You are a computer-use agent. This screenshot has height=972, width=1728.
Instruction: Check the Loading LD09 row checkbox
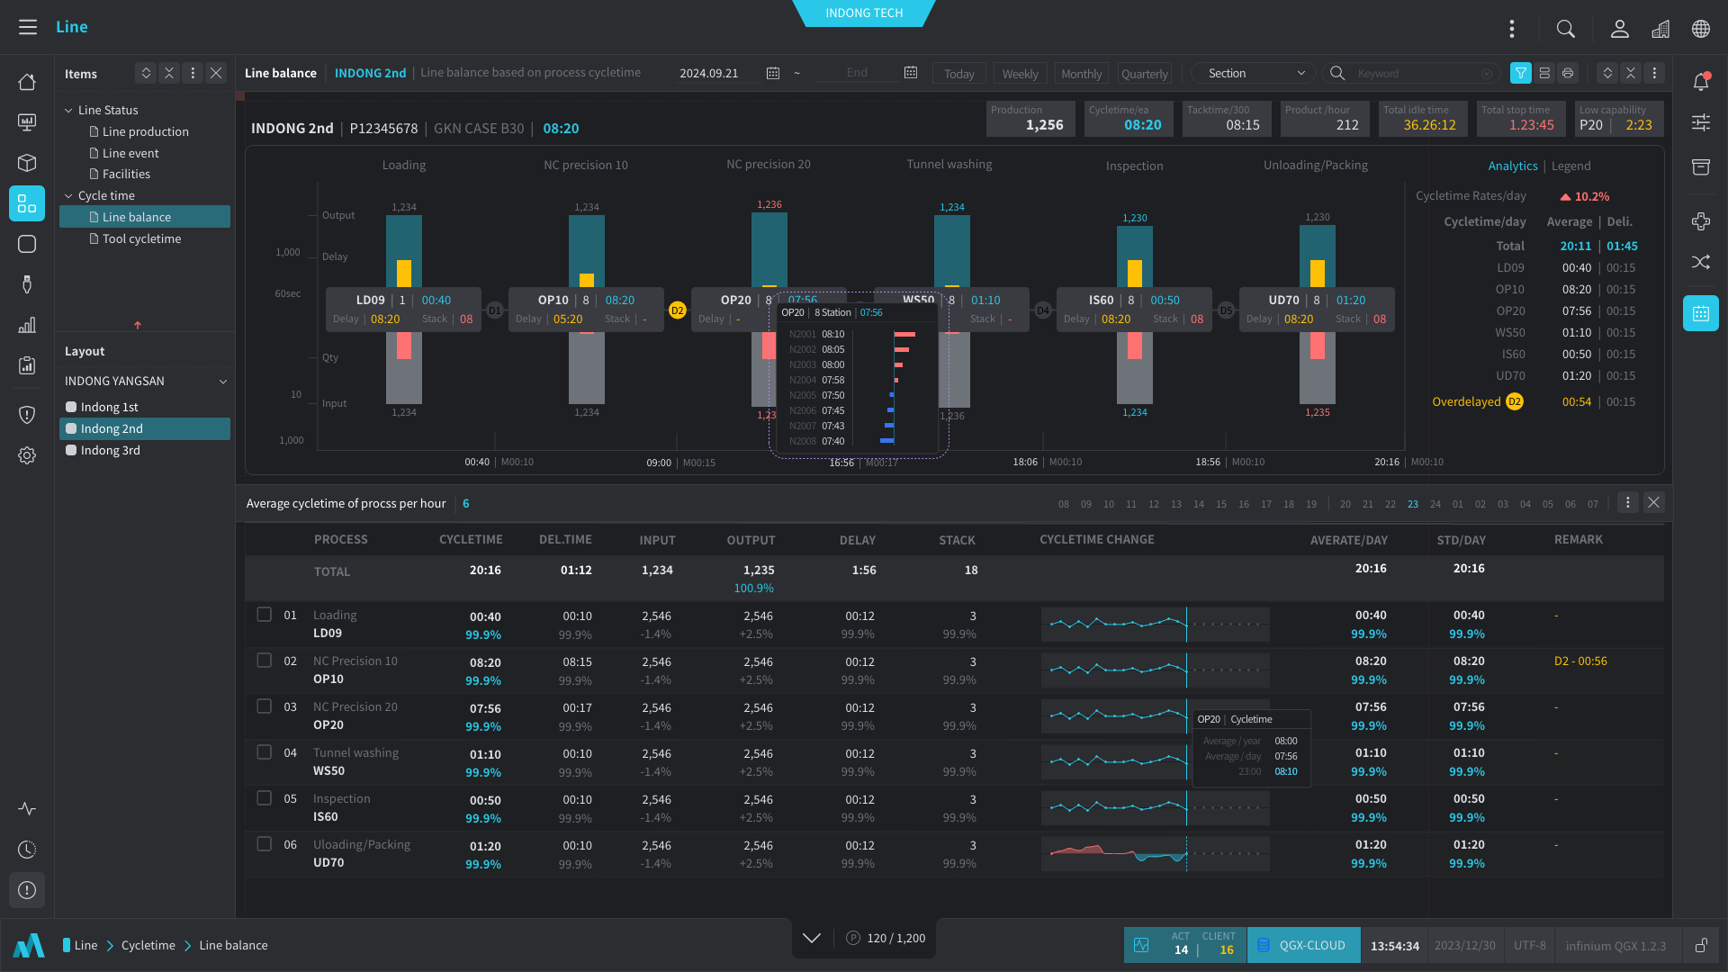(x=264, y=615)
